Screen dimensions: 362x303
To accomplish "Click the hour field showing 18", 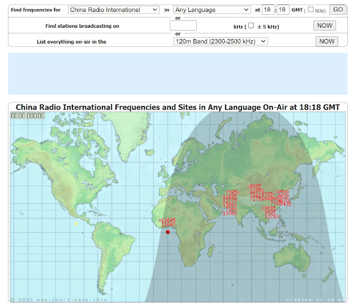I will tap(268, 10).
